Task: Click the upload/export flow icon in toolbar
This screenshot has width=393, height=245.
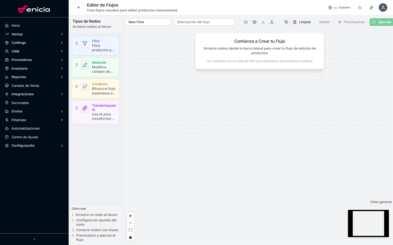Action: click(x=272, y=22)
